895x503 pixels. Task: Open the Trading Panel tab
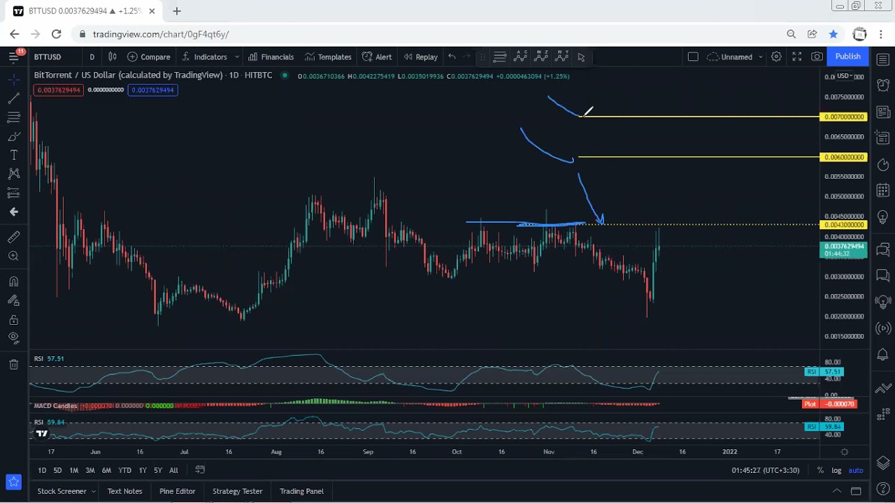(x=301, y=491)
